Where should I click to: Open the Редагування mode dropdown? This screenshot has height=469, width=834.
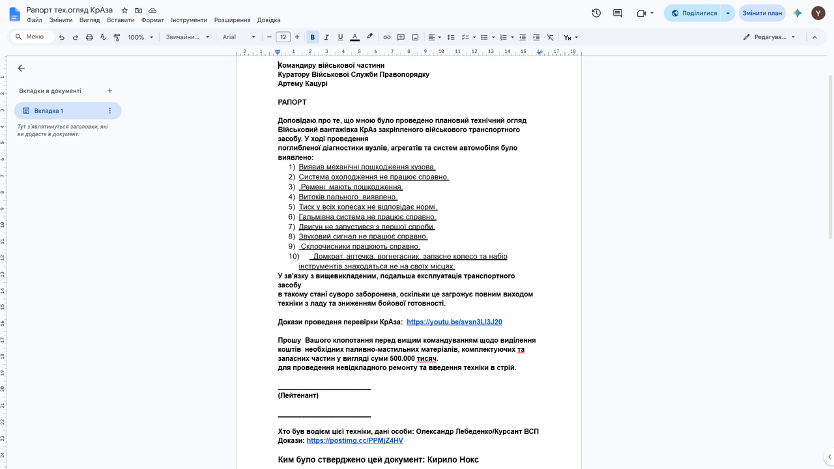click(769, 37)
